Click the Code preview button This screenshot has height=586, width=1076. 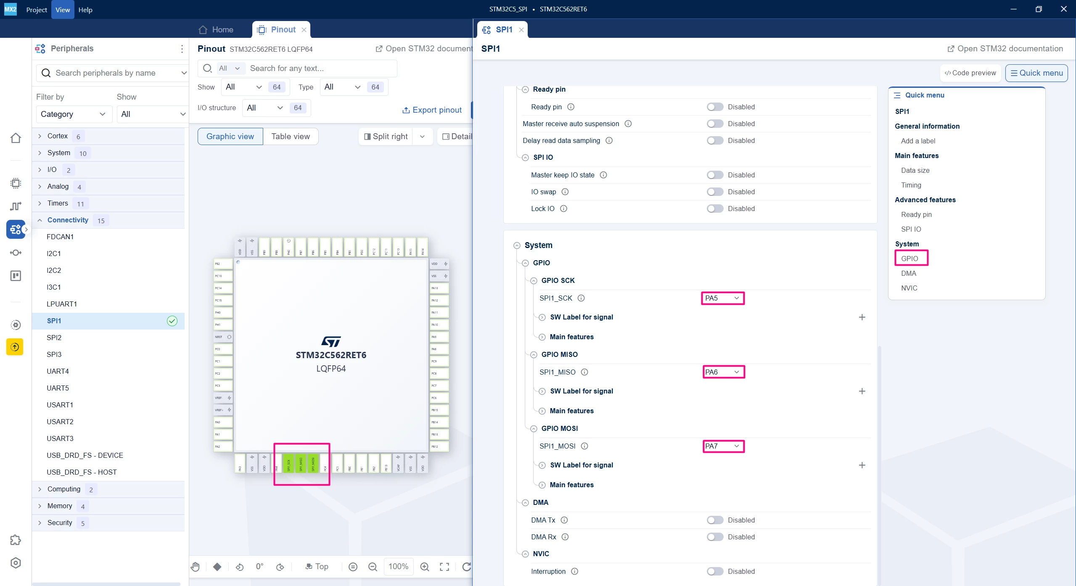point(970,73)
